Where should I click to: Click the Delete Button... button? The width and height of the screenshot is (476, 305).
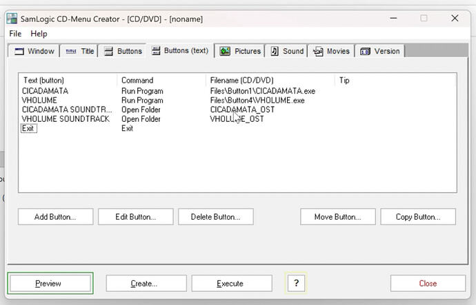[216, 217]
